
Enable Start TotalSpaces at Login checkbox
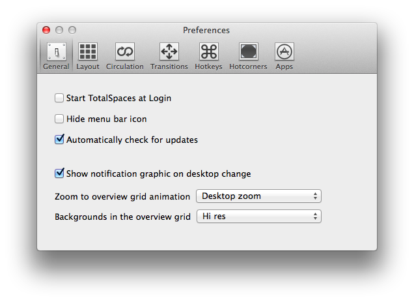pyautogui.click(x=60, y=98)
